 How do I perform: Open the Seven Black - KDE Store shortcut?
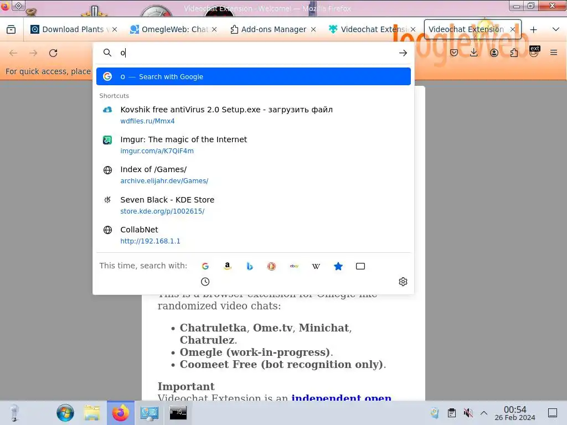[254, 205]
